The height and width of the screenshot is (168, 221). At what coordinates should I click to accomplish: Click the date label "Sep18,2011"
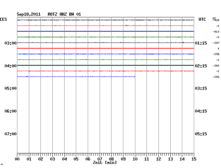[x=29, y=14]
